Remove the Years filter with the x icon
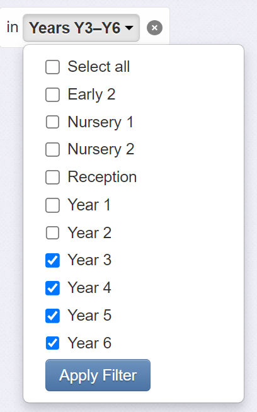Screen dimensions: 257x412 pos(154,28)
